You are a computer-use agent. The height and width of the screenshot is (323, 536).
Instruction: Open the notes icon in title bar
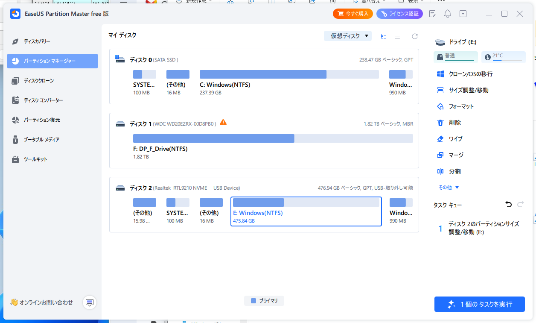[432, 14]
